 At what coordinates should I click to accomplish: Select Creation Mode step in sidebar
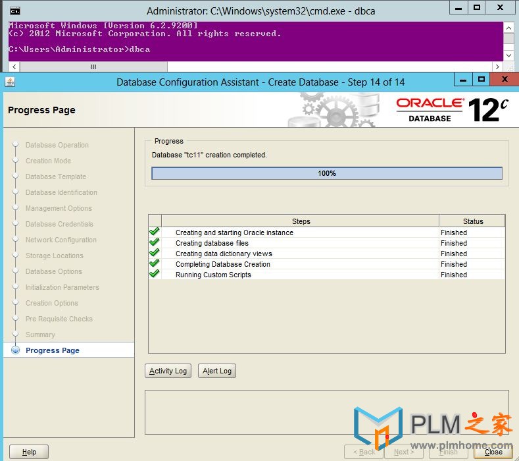pos(48,161)
